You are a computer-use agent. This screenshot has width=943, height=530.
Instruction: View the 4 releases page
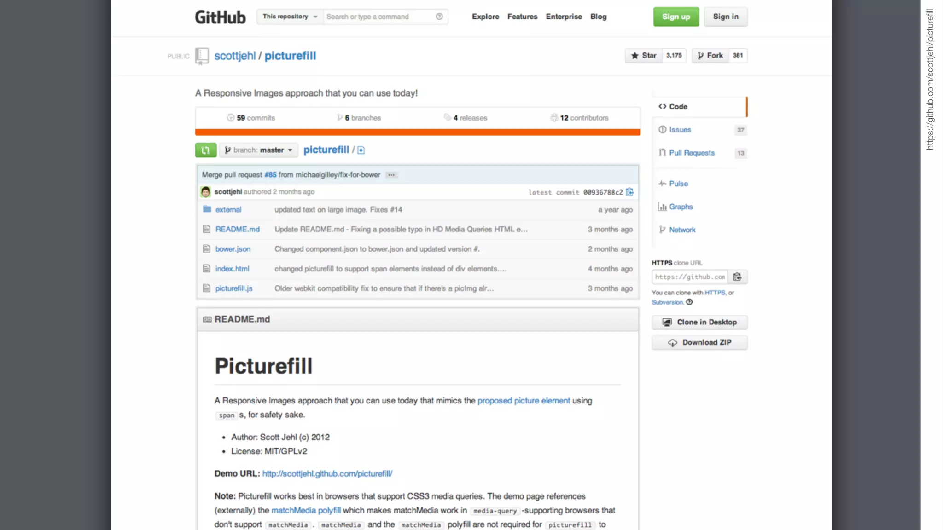466,118
